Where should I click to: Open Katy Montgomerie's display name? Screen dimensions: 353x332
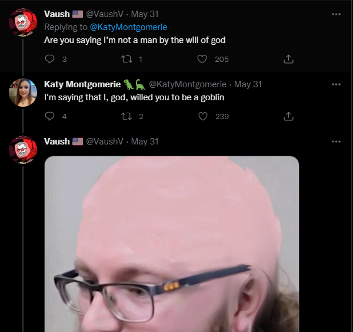(82, 84)
